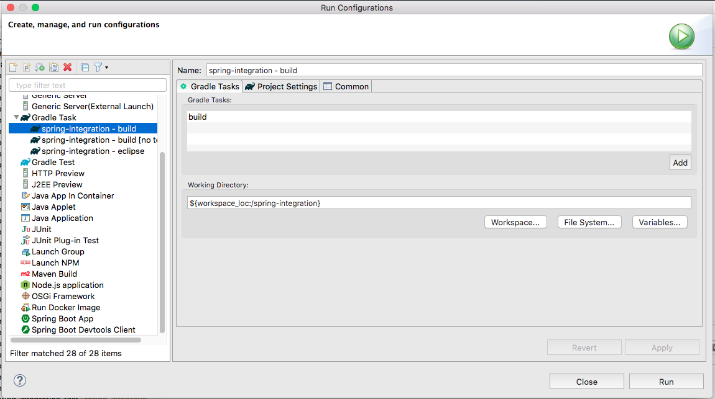This screenshot has height=399, width=715.
Task: Click the Java Application icon
Action: click(x=25, y=218)
